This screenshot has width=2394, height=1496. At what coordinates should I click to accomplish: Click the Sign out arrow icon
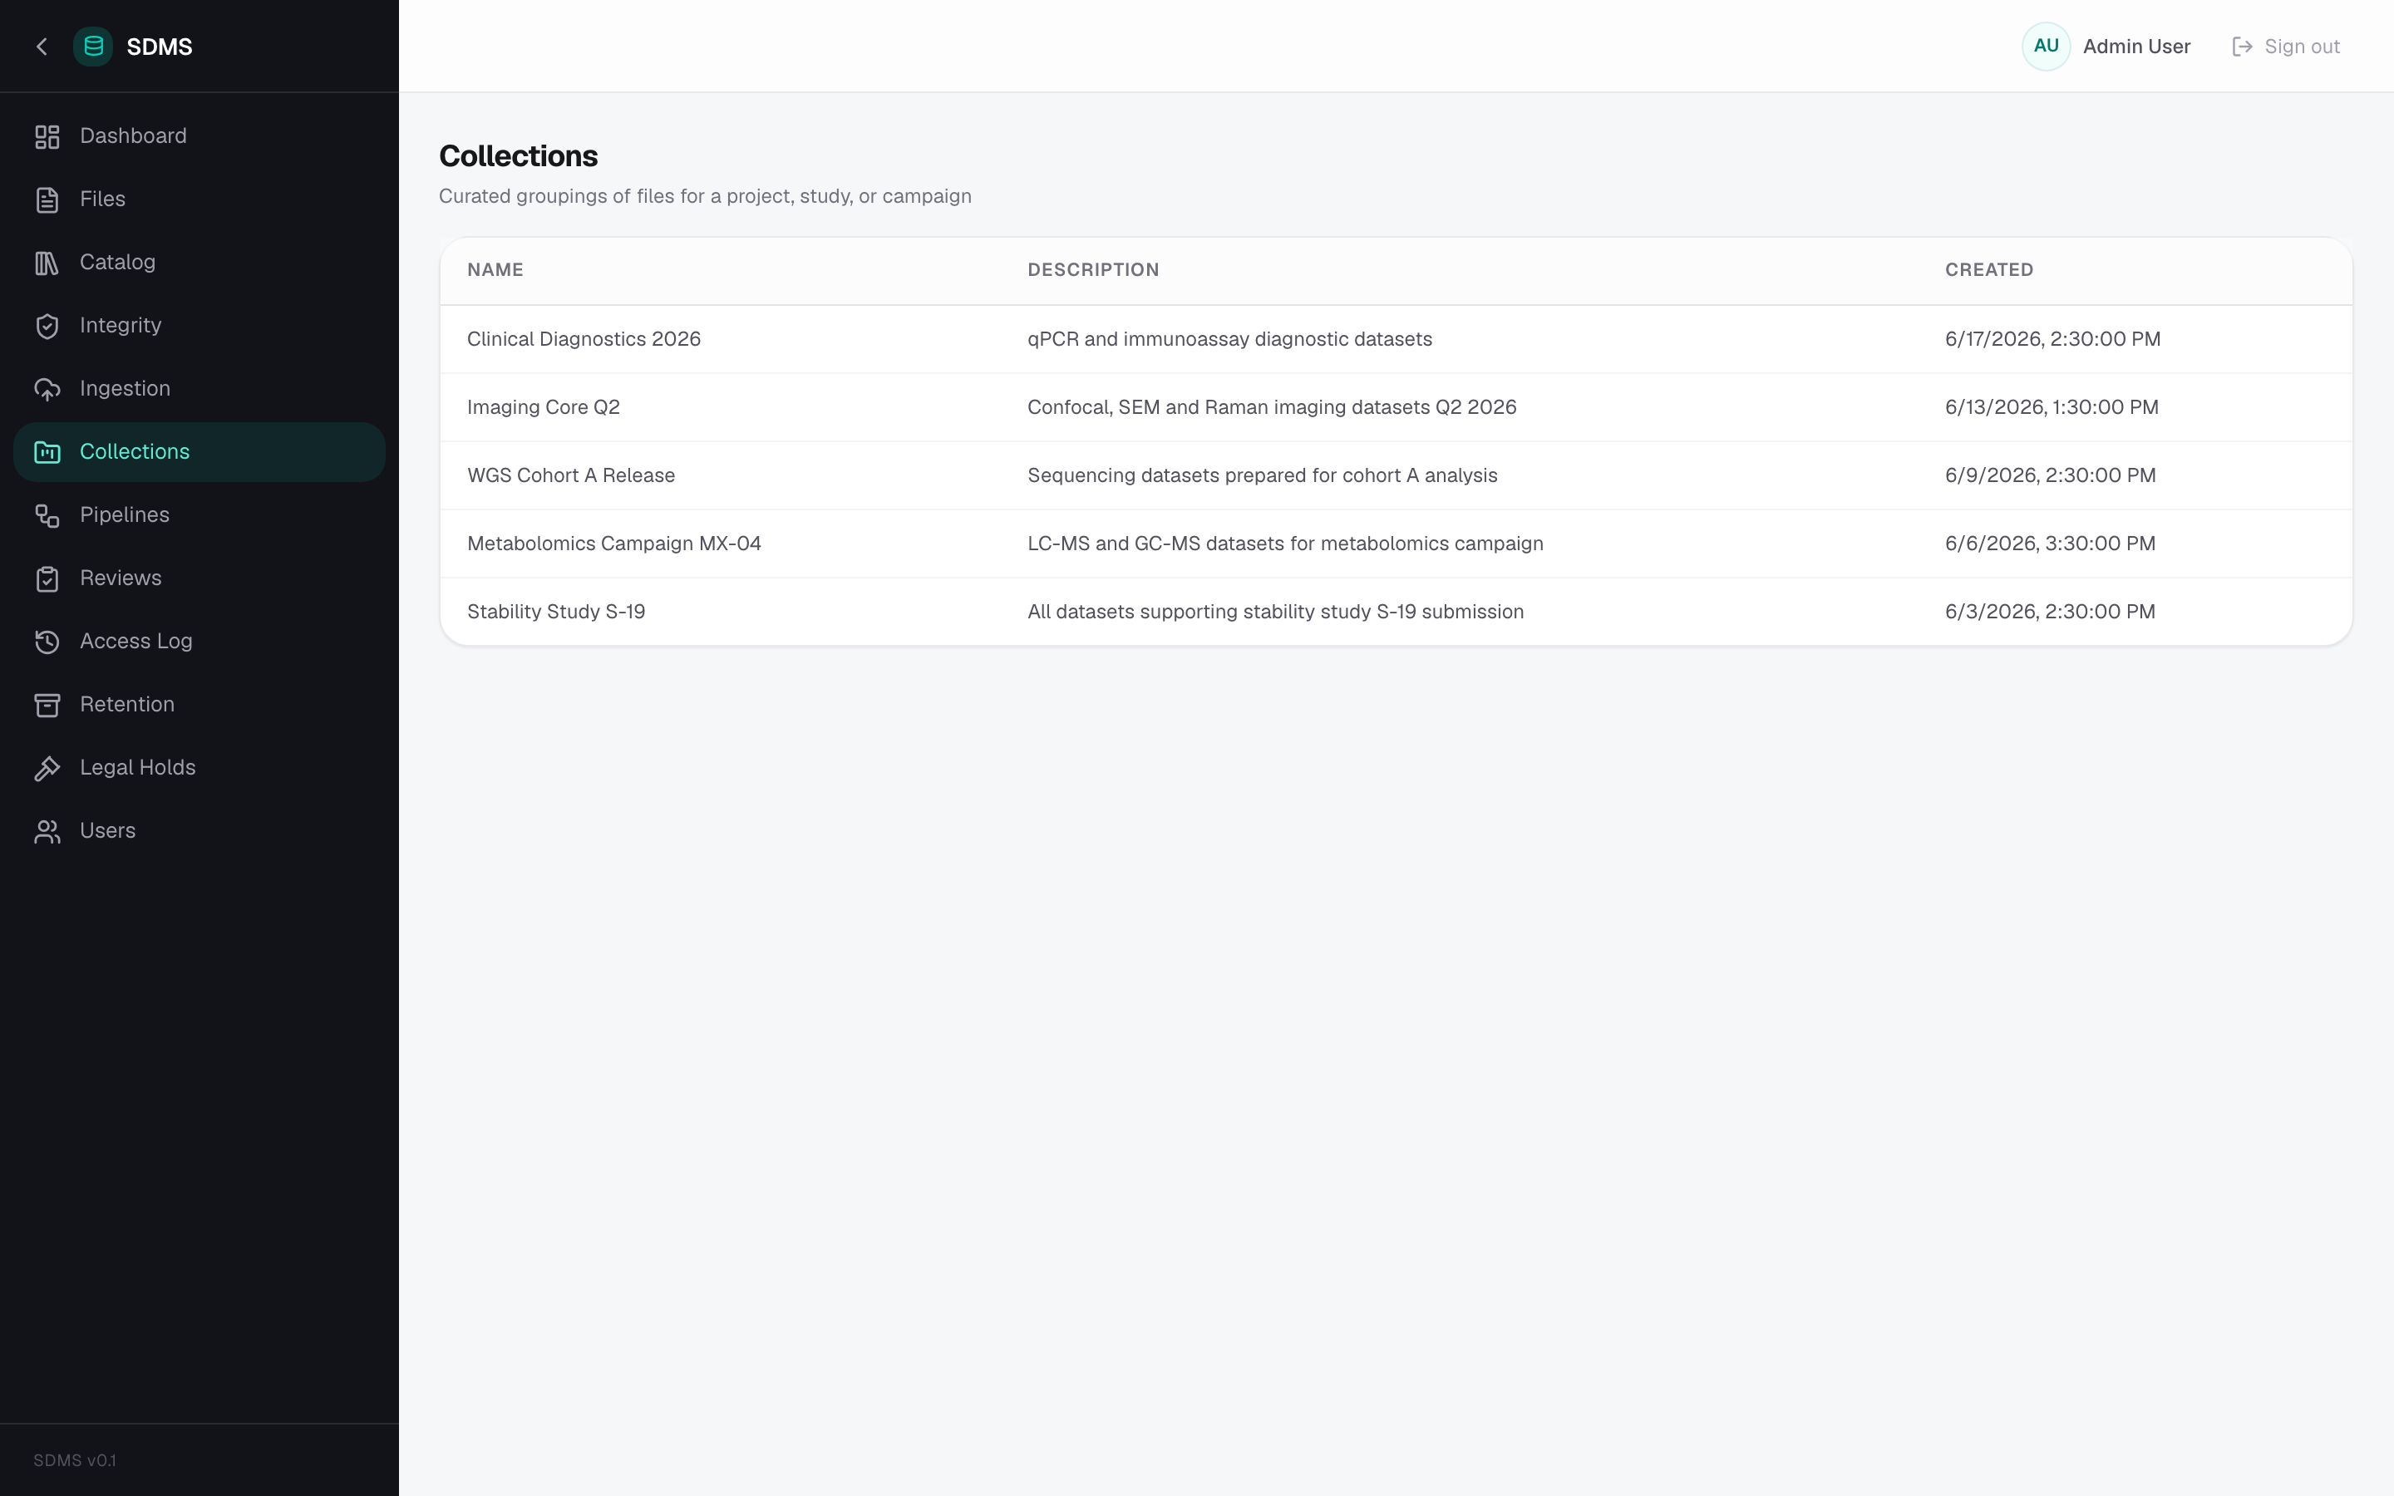pos(2242,47)
